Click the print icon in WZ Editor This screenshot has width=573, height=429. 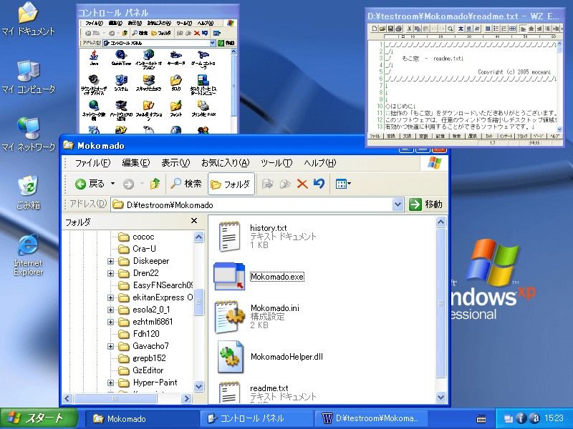pyautogui.click(x=398, y=29)
